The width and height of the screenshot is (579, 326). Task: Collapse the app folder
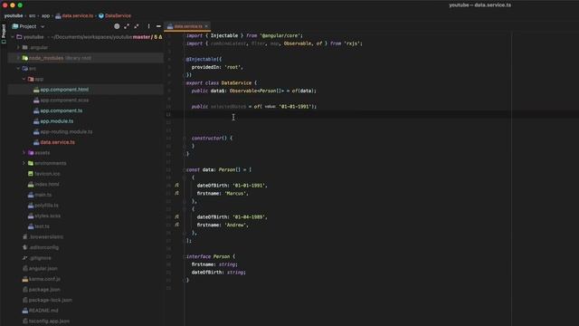(24, 79)
